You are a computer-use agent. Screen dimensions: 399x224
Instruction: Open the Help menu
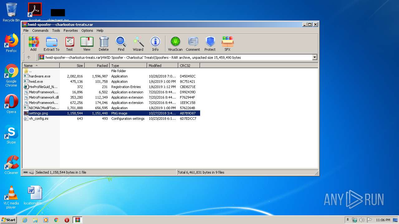100,30
